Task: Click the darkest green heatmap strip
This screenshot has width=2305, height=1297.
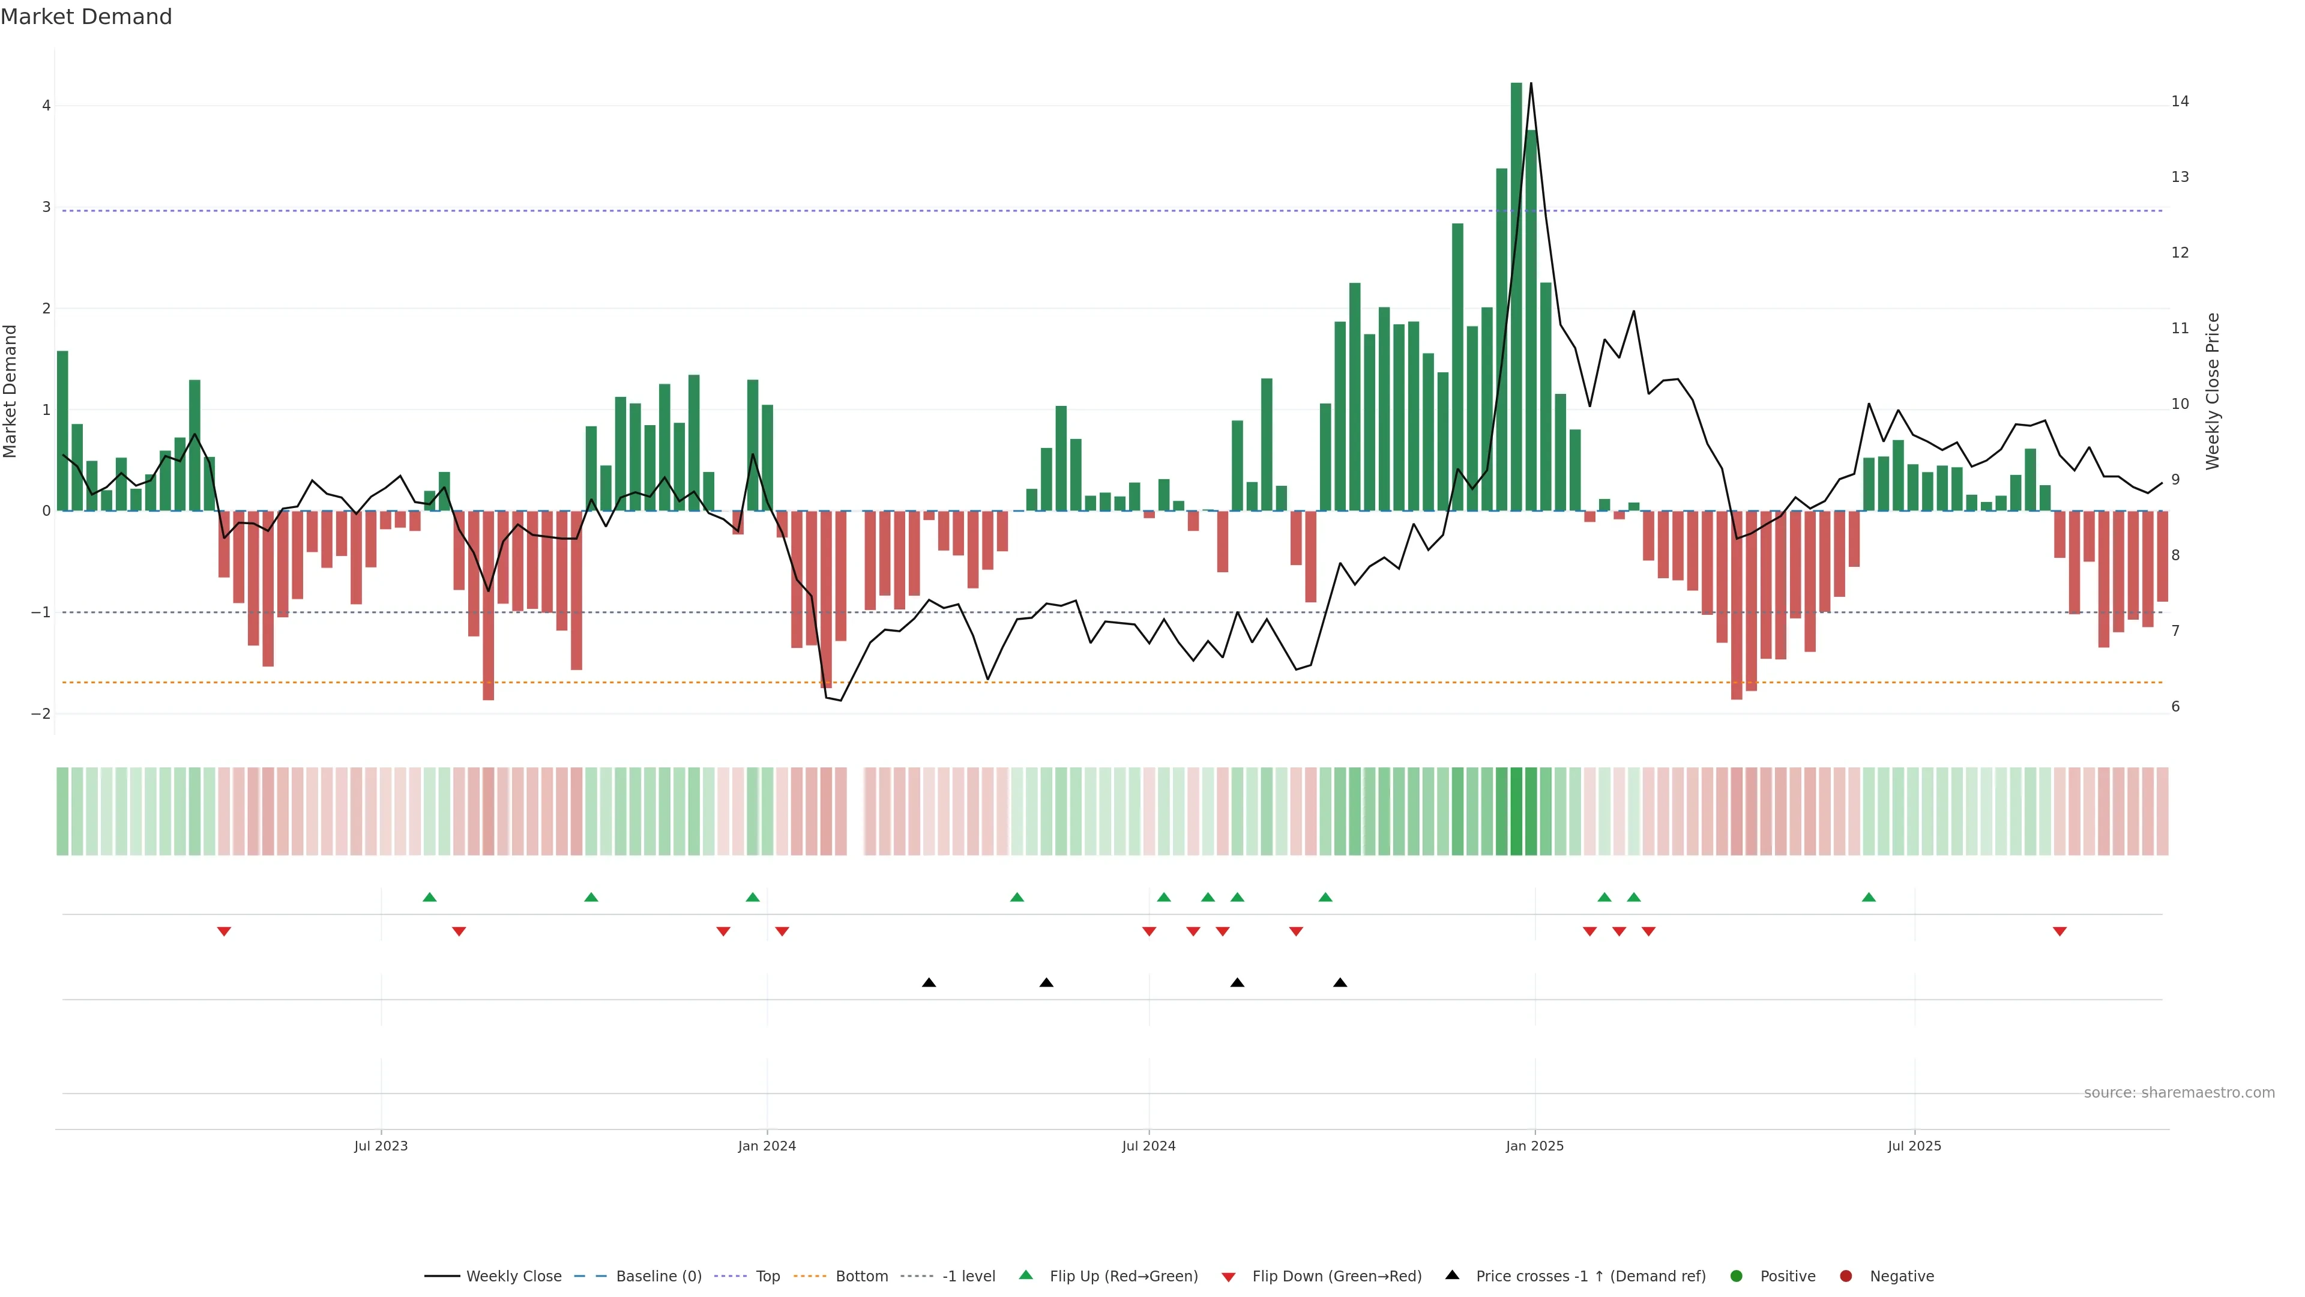Action: [1516, 811]
